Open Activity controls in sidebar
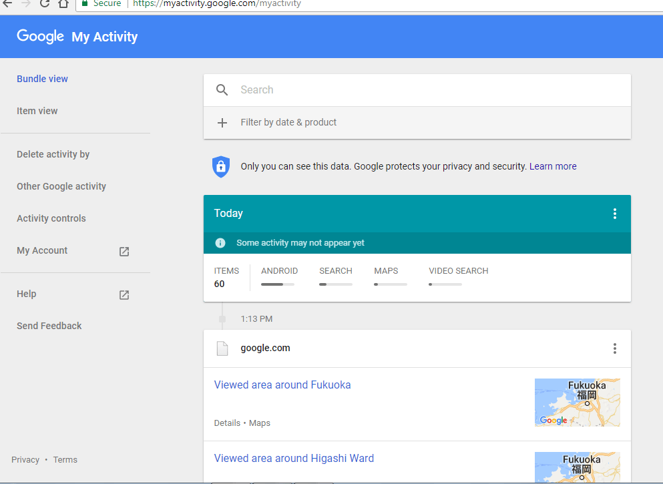This screenshot has height=484, width=663. (x=51, y=218)
